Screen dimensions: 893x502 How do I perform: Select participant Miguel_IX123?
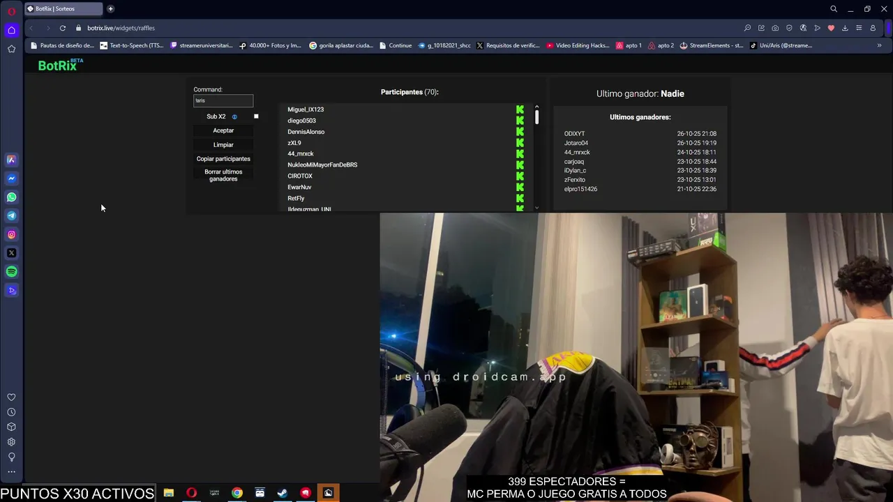pyautogui.click(x=306, y=109)
